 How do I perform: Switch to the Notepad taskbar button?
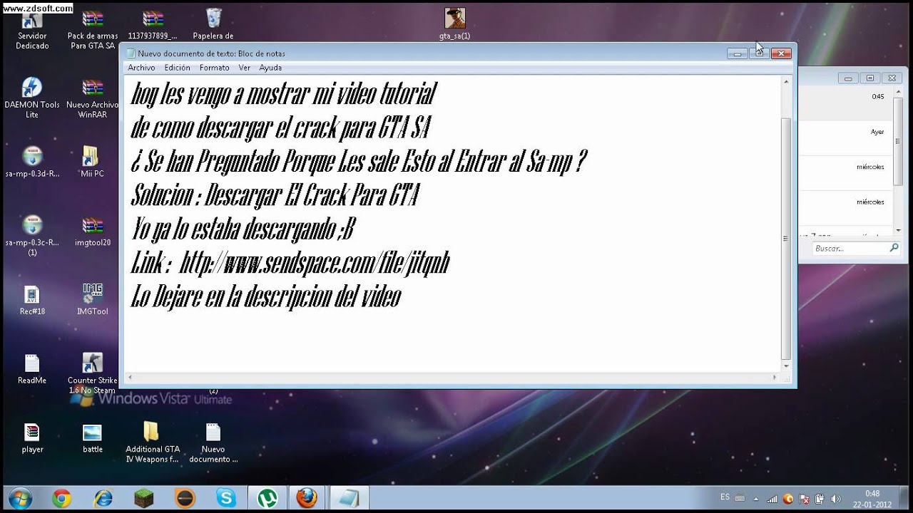pyautogui.click(x=349, y=499)
